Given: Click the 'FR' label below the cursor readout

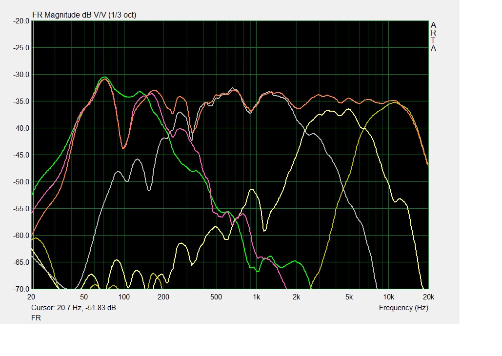Looking at the screenshot, I should (x=36, y=318).
